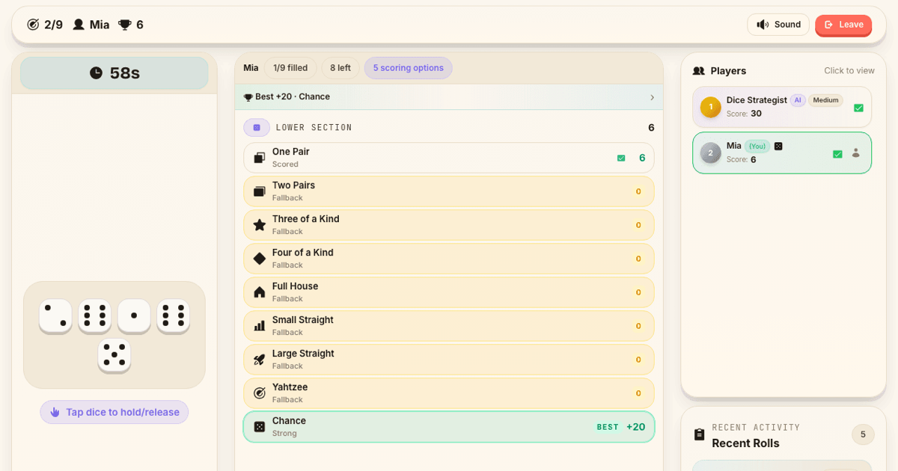Click the Dice Strategist player name
This screenshot has height=471, width=898.
click(757, 100)
